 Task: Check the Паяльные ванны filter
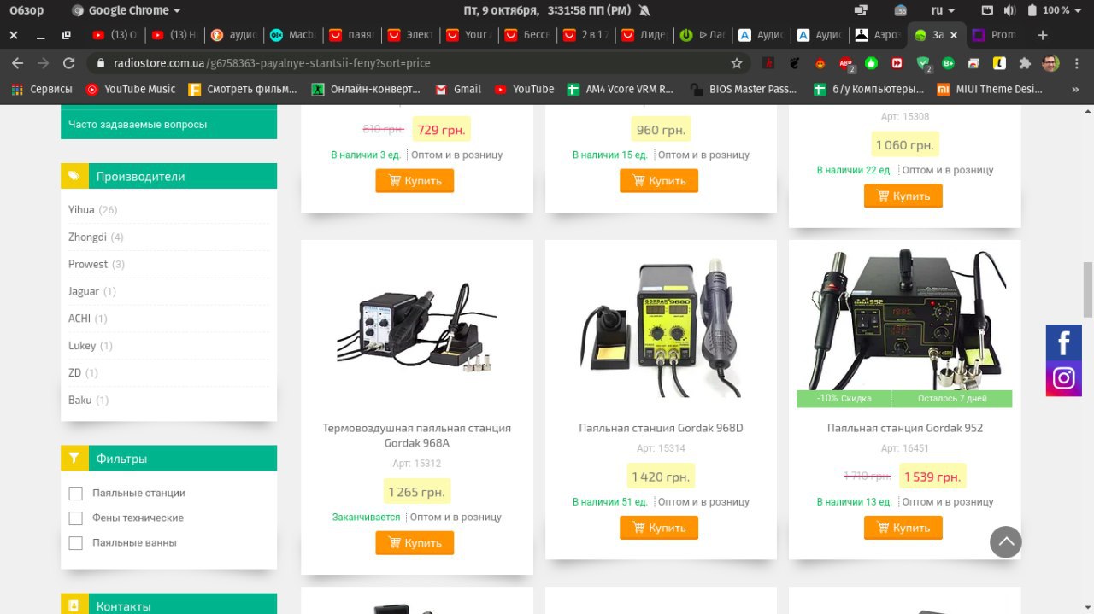tap(75, 543)
